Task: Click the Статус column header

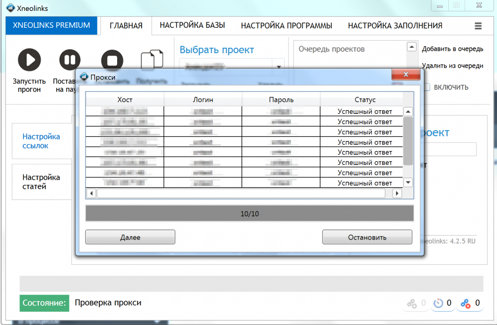Action: point(365,99)
